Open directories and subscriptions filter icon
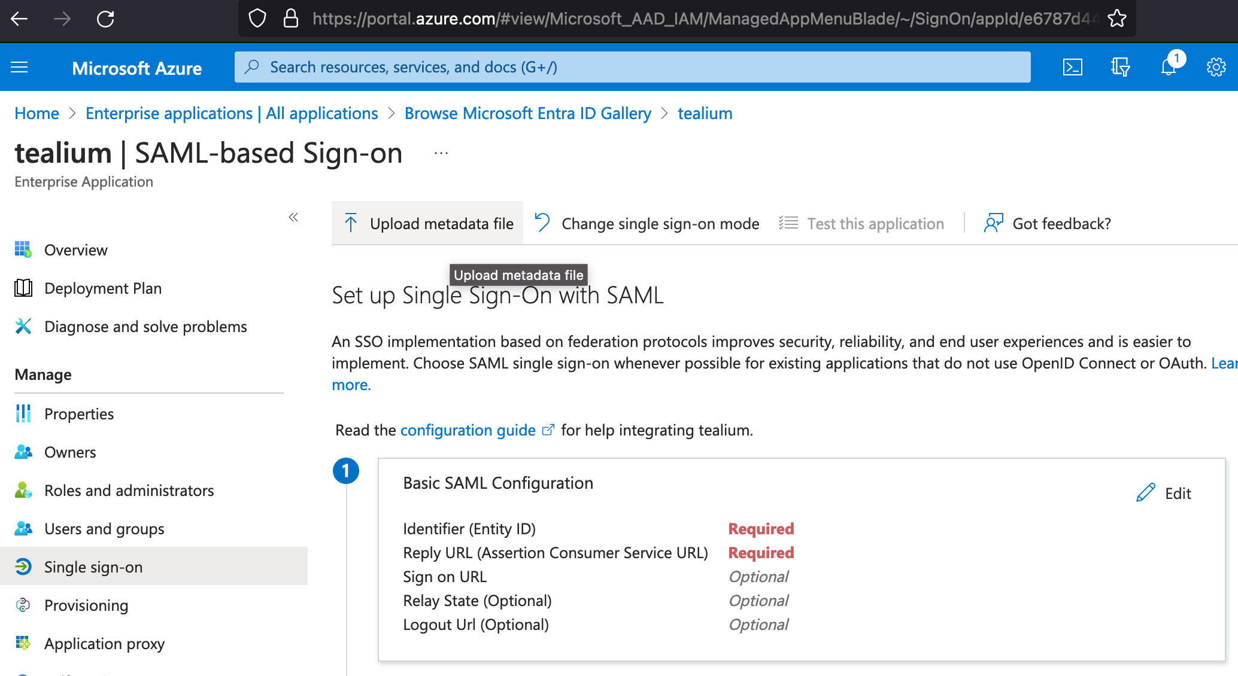 (x=1120, y=67)
